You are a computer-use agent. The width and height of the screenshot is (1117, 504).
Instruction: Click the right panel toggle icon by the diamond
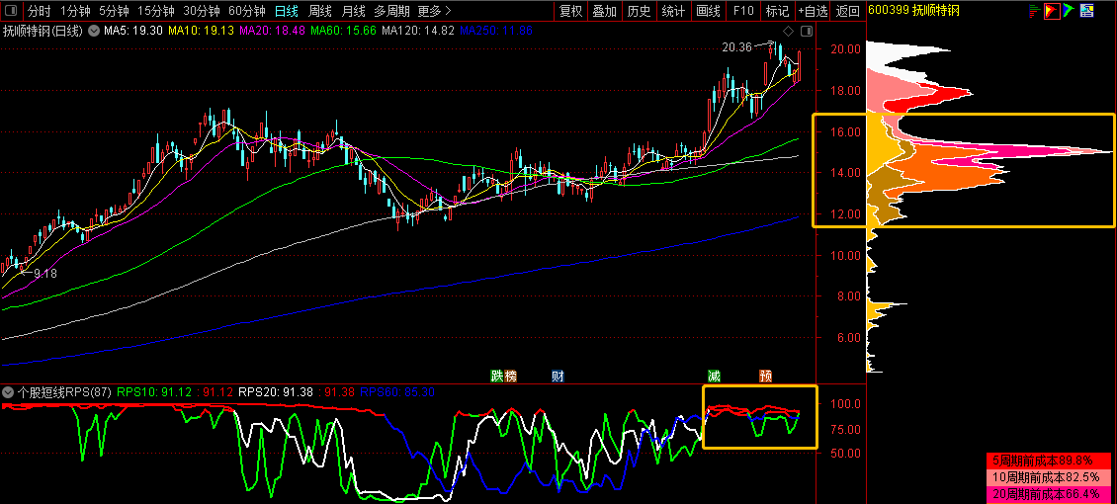tap(806, 31)
